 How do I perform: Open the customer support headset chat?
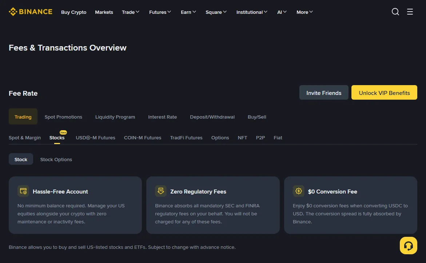pos(408,246)
